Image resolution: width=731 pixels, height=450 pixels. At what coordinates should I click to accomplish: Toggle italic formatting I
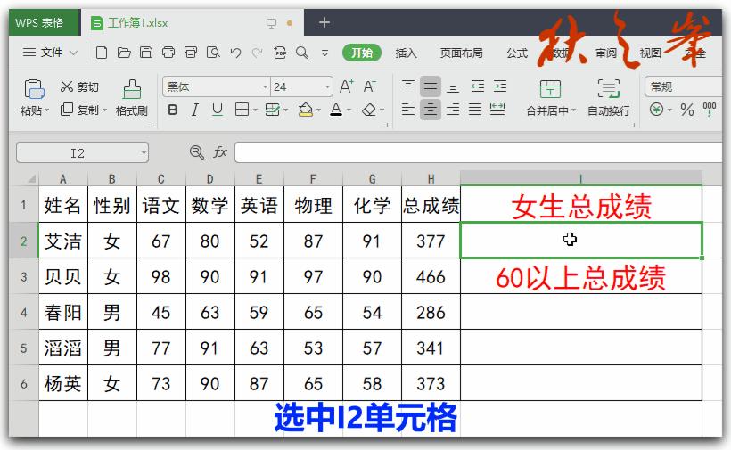click(x=195, y=110)
